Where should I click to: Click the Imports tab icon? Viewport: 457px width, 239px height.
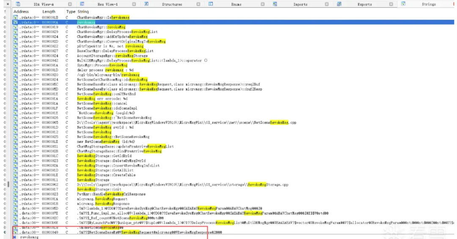tap(275, 4)
